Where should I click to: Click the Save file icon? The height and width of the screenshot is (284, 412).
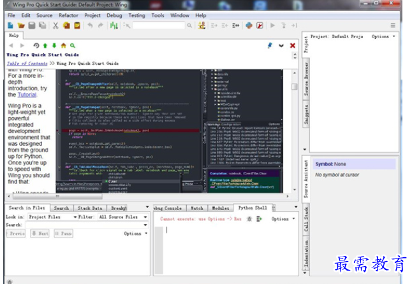click(32, 25)
